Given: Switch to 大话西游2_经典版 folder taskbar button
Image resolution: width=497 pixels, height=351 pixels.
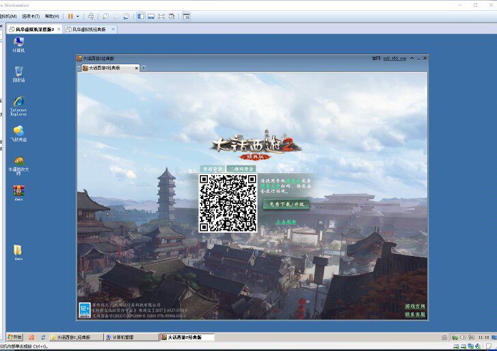Looking at the screenshot, I should (77, 337).
